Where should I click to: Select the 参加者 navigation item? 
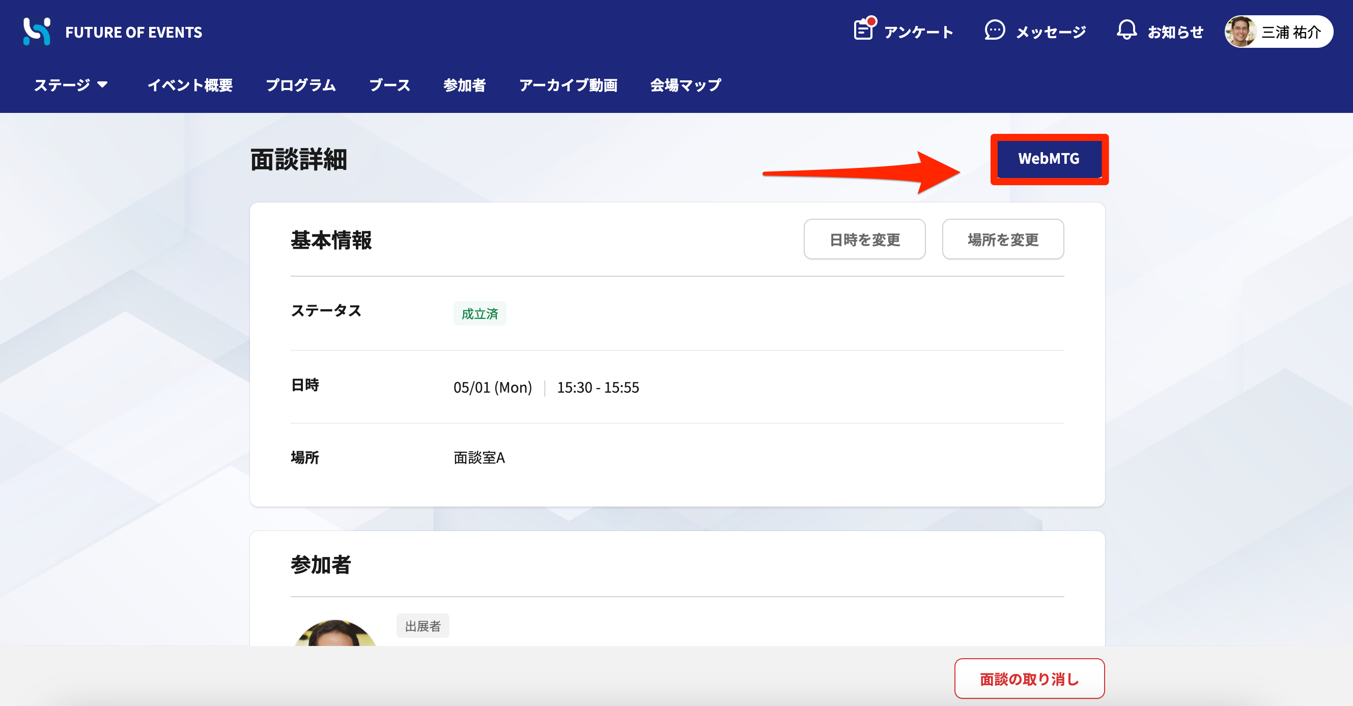pyautogui.click(x=464, y=85)
